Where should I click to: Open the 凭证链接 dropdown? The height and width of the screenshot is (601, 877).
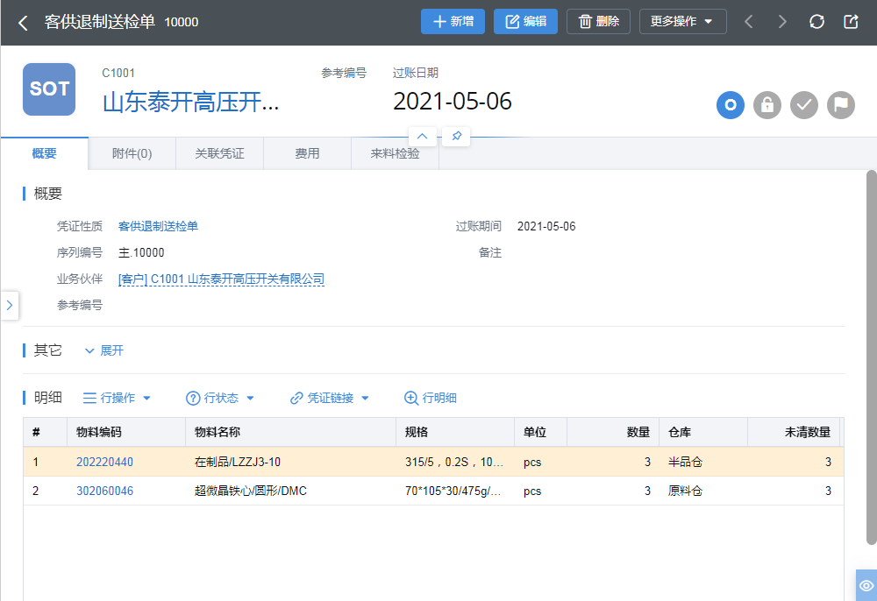[330, 398]
